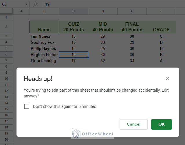Click the fx function icon
185x145 pixels.
(36, 4)
